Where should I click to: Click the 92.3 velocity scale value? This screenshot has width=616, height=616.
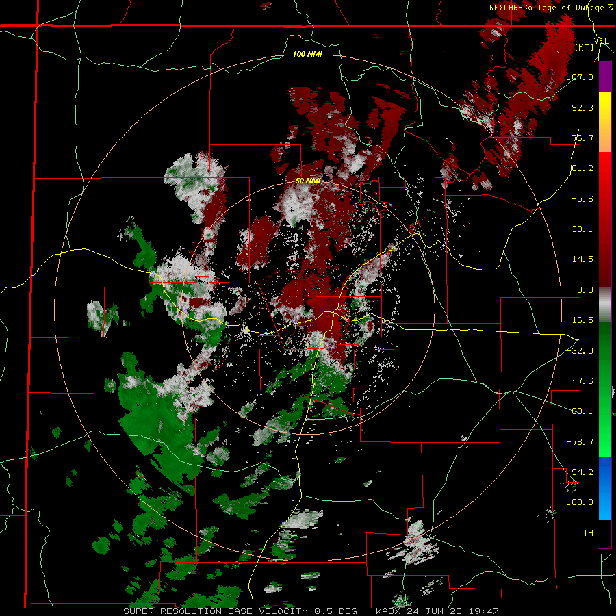coord(582,107)
